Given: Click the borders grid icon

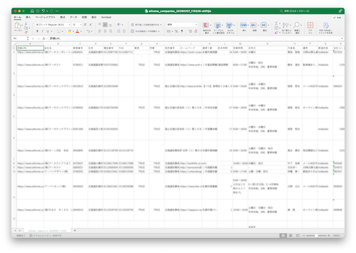Looking at the screenshot, I should coord(59,31).
